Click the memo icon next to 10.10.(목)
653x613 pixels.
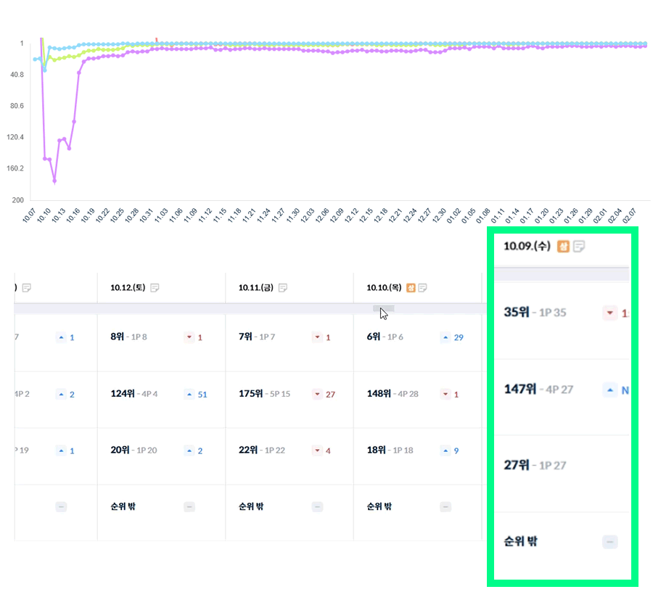pyautogui.click(x=422, y=288)
